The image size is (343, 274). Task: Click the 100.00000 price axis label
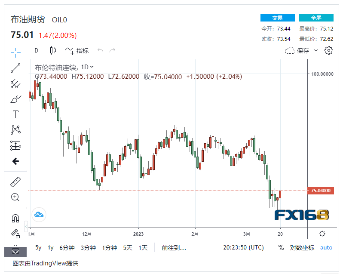click(322, 74)
